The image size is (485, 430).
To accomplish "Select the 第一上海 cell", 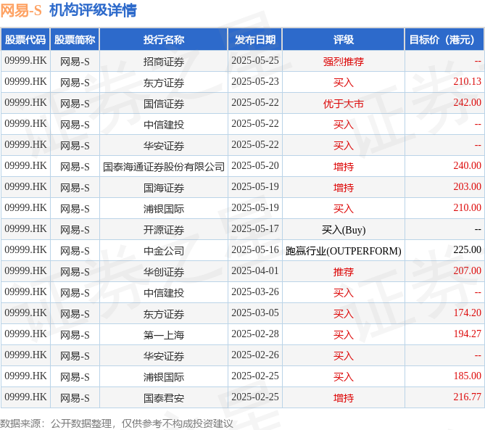I will pyautogui.click(x=164, y=335).
